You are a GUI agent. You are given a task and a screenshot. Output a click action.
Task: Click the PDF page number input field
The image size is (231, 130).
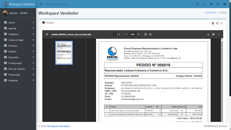[x=115, y=34]
